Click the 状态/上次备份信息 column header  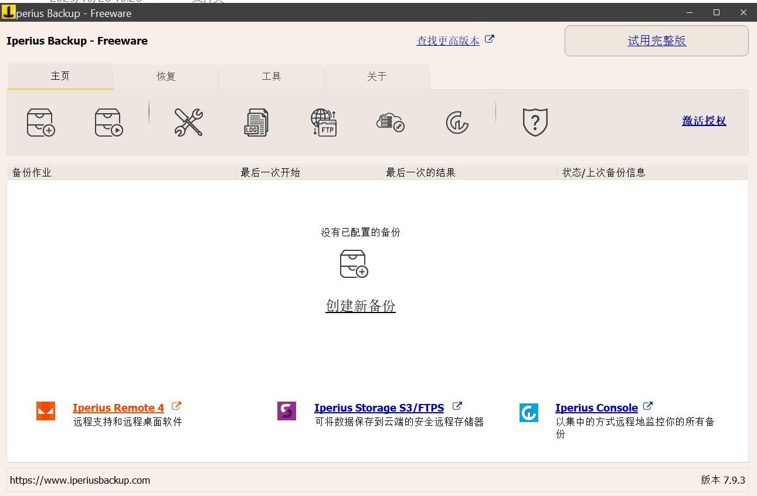point(653,172)
